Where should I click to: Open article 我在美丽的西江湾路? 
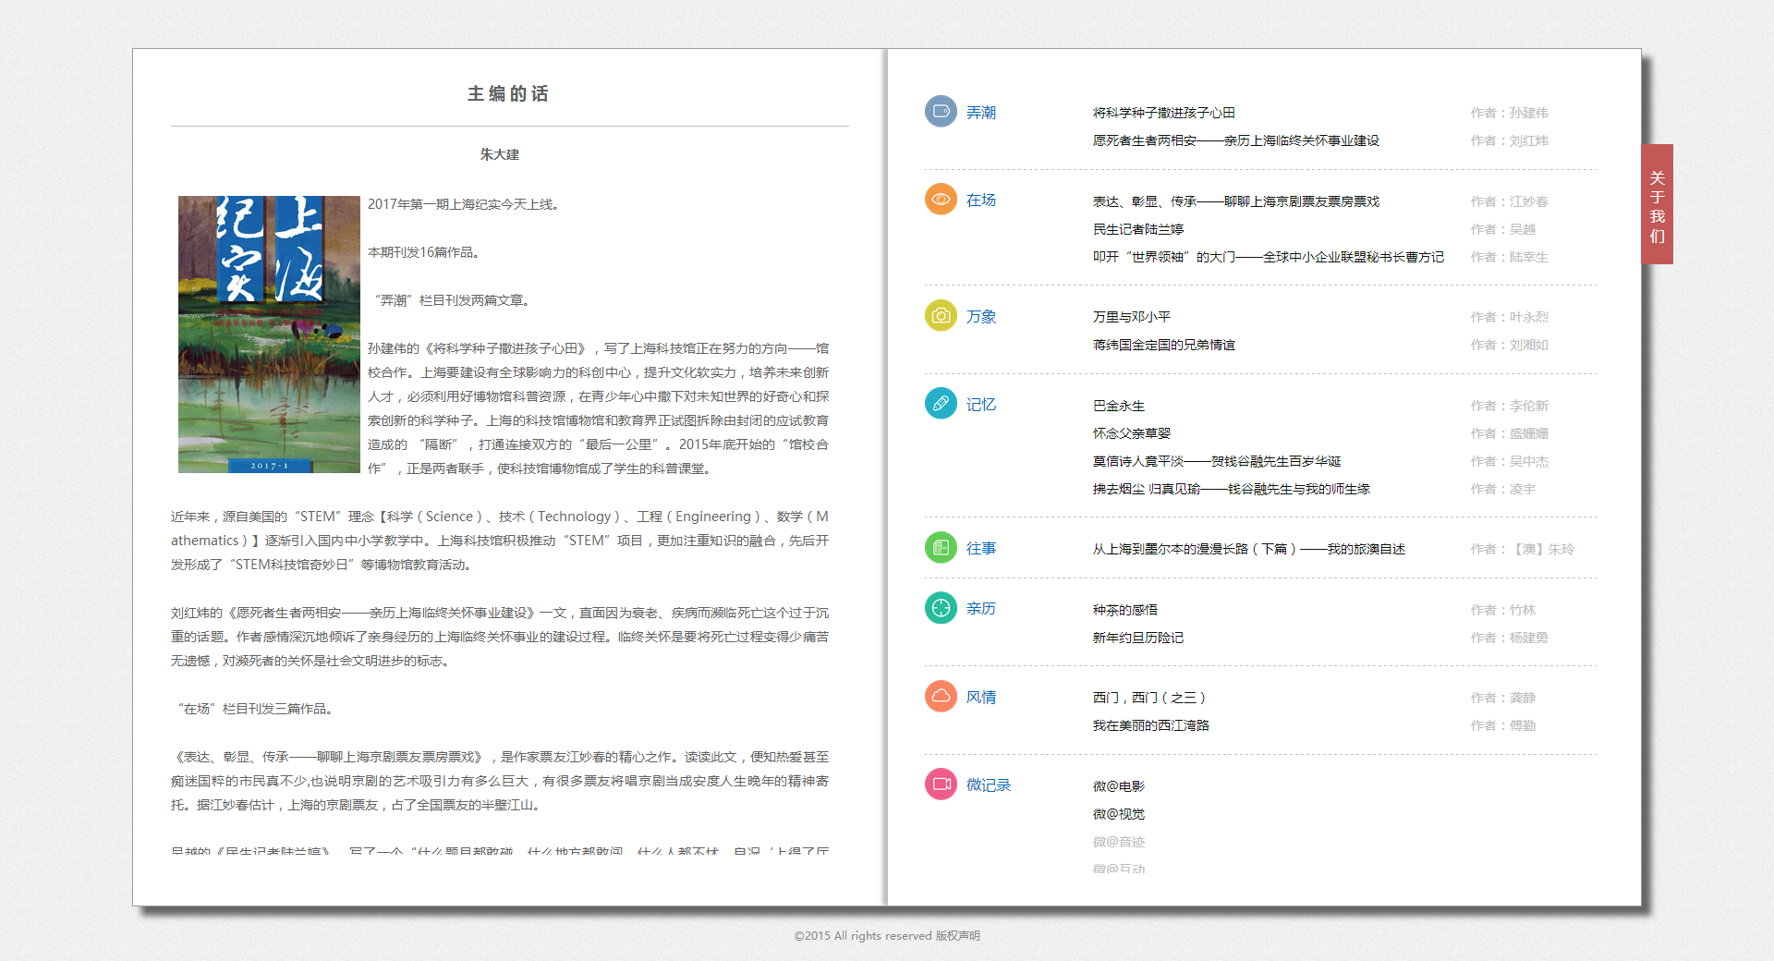[1151, 725]
